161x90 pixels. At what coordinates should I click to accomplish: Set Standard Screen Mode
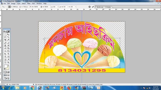(x=5, y=75)
